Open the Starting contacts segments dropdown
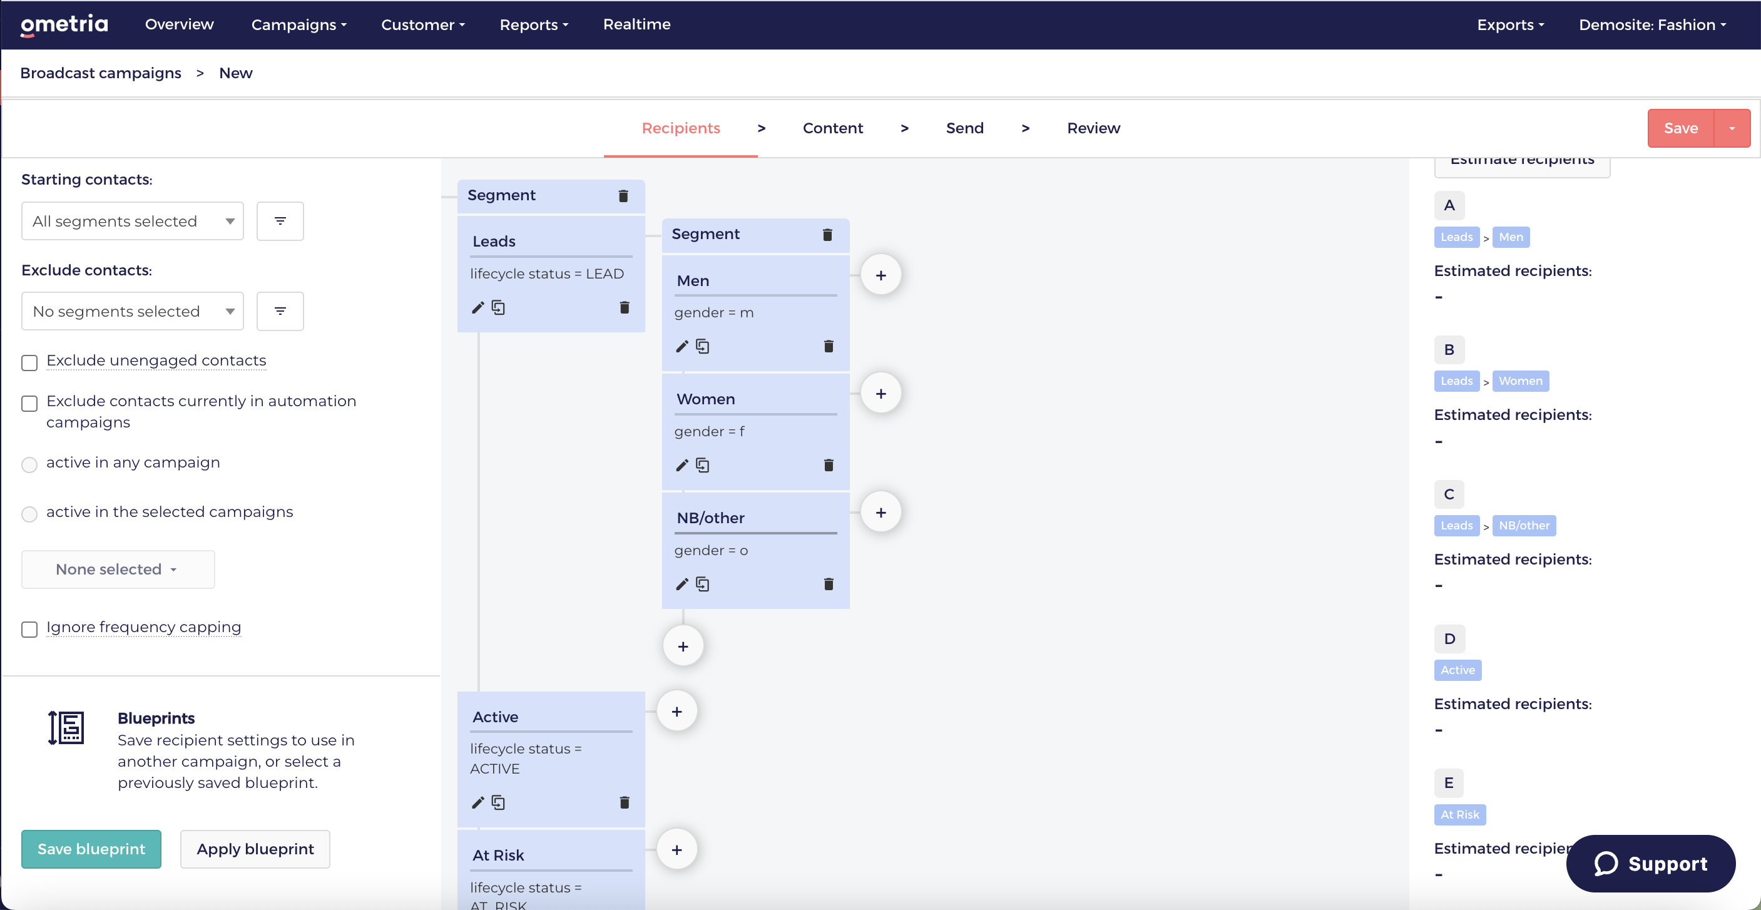This screenshot has width=1761, height=910. [x=133, y=221]
